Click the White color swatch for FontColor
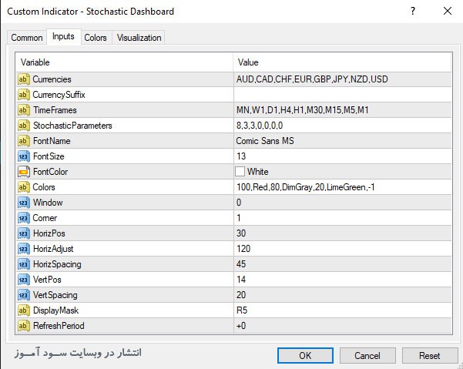Viewport: 463px width, 369px height. pyautogui.click(x=240, y=172)
